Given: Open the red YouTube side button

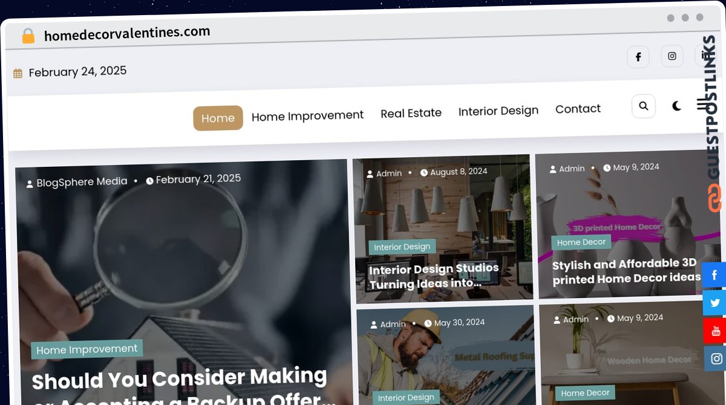Looking at the screenshot, I should [715, 331].
